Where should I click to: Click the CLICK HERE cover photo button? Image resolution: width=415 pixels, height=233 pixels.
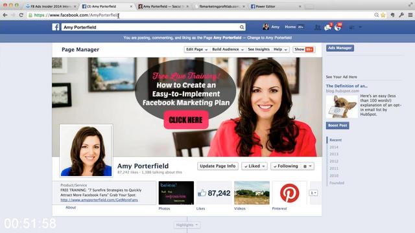[186, 120]
